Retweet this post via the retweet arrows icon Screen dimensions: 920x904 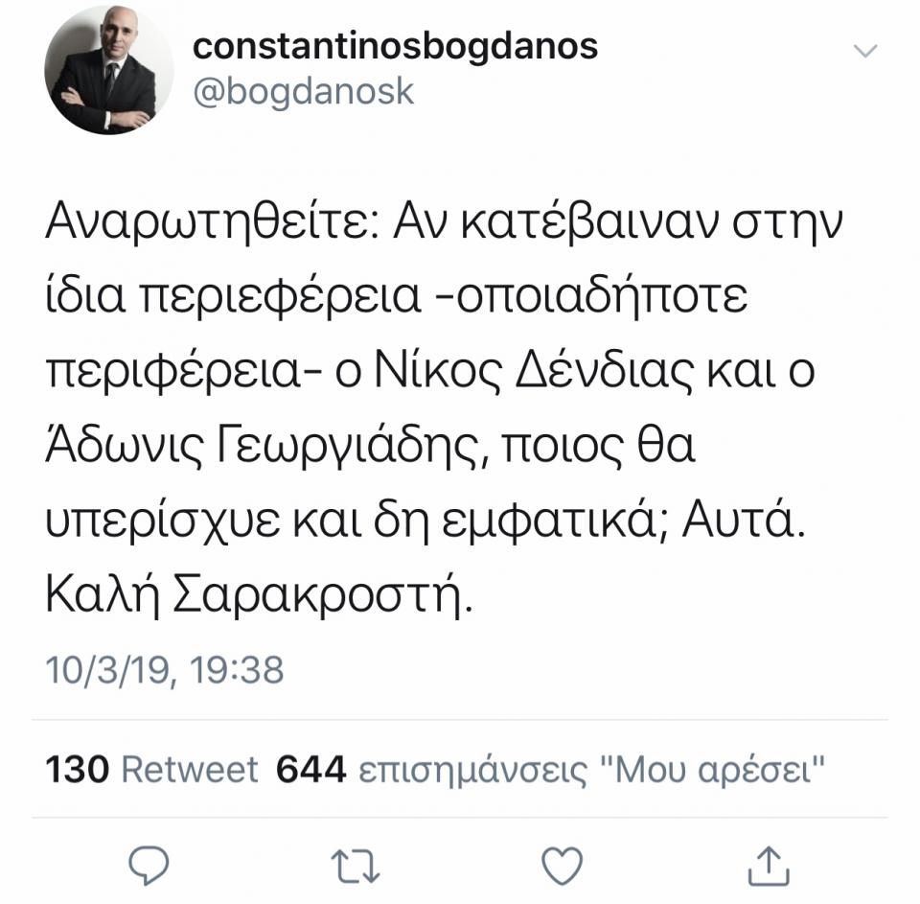[355, 866]
